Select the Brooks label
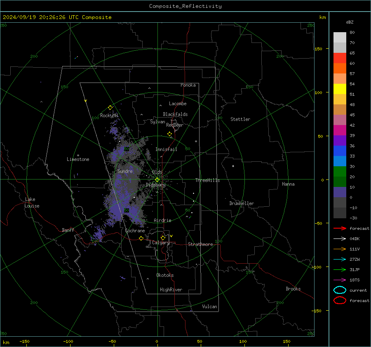This screenshot has width=371, height=347. pyautogui.click(x=293, y=289)
